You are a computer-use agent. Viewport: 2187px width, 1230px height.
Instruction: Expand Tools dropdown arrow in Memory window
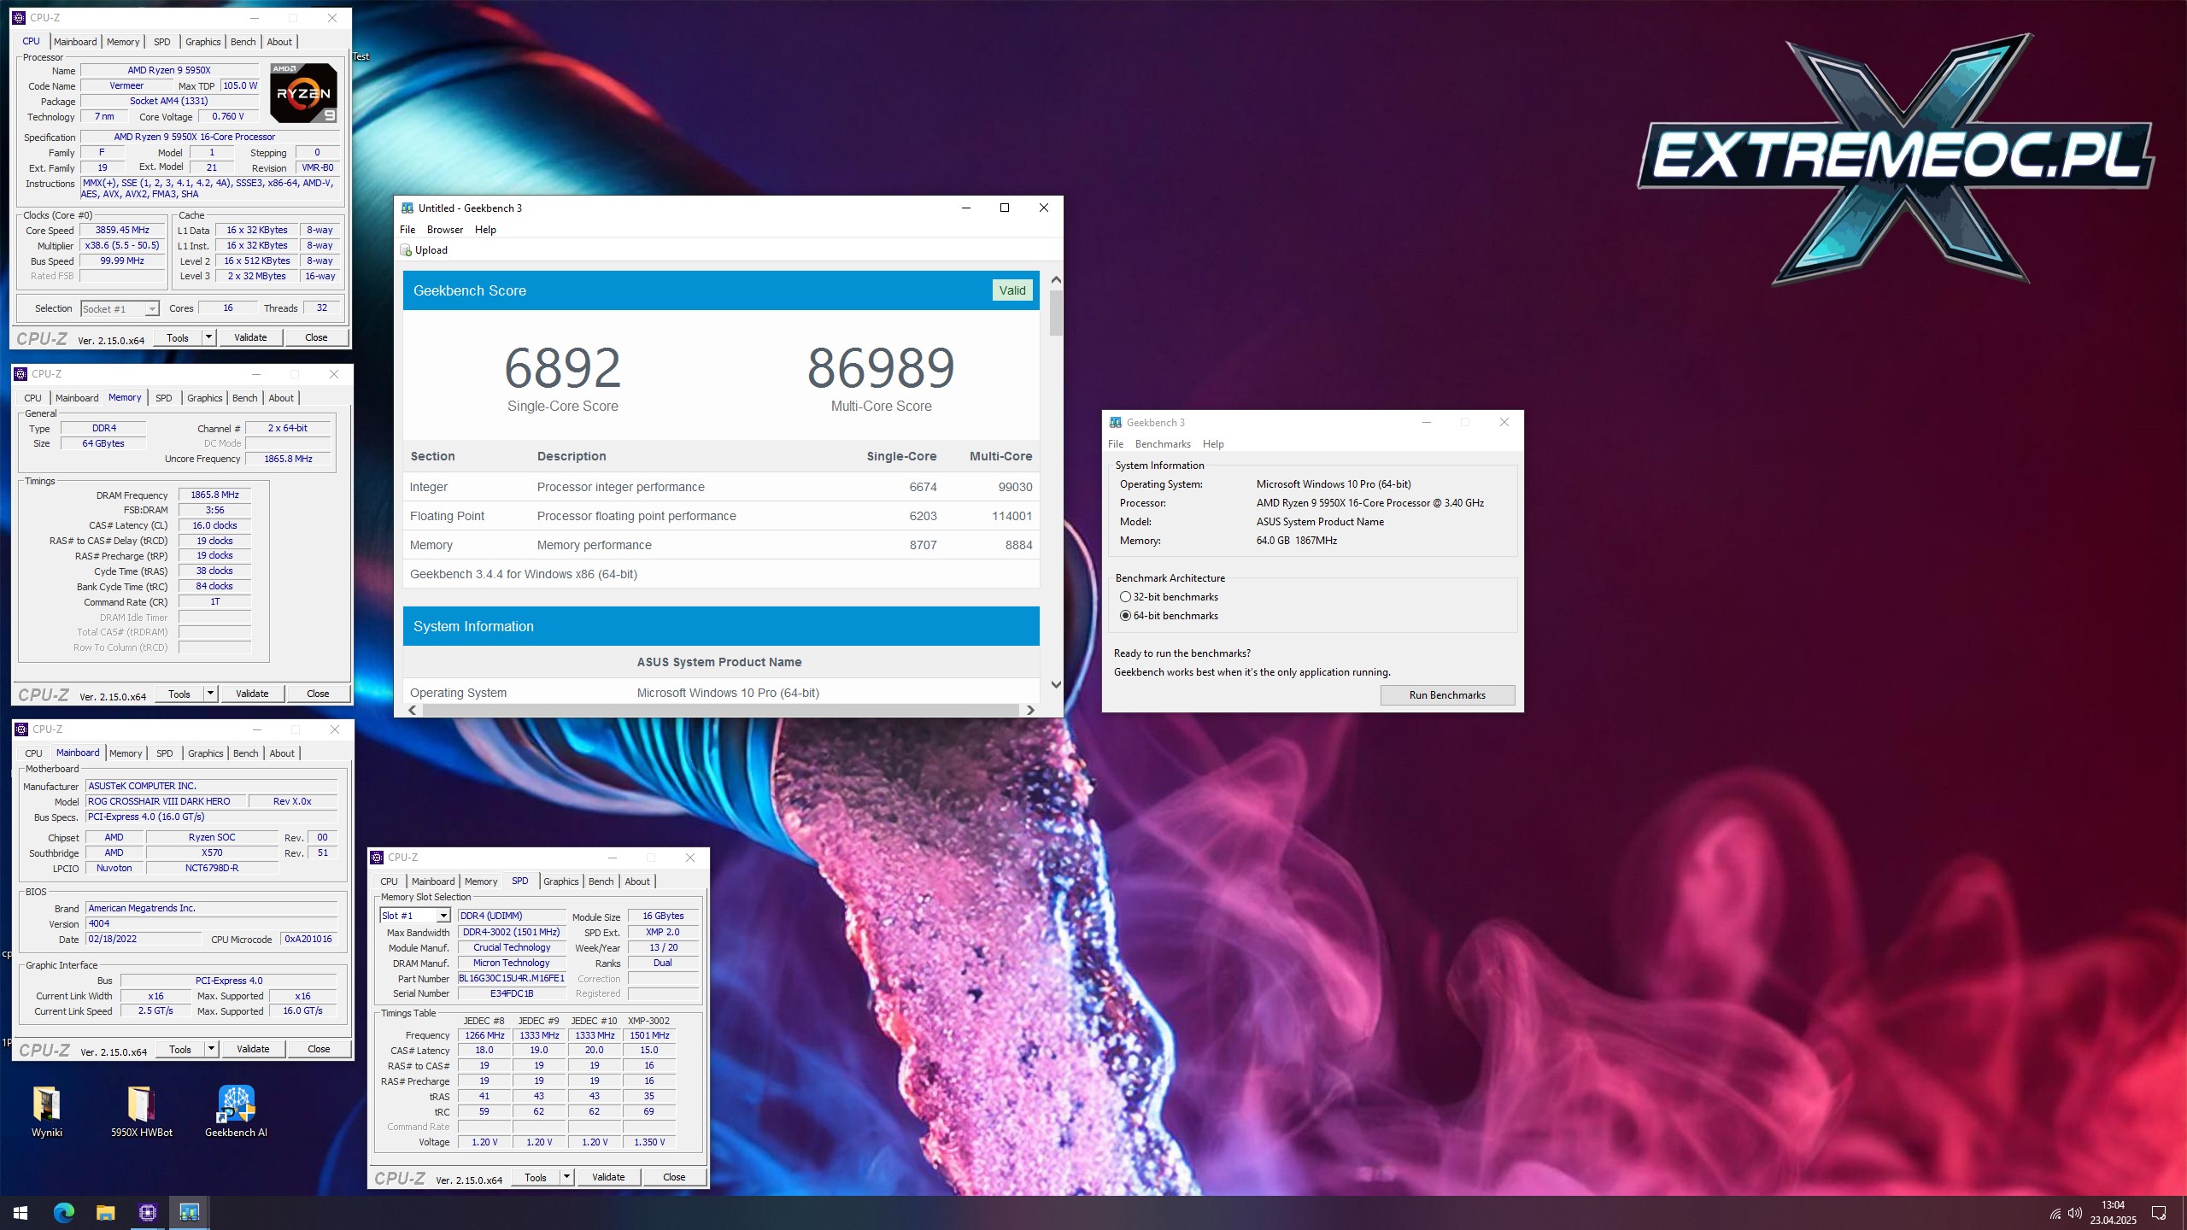click(x=210, y=694)
